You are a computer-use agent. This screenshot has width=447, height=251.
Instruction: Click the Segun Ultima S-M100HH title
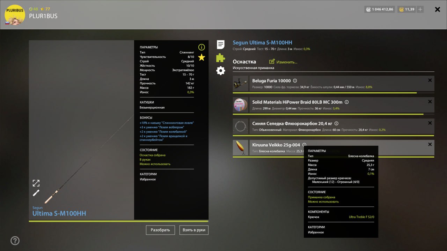tap(262, 43)
